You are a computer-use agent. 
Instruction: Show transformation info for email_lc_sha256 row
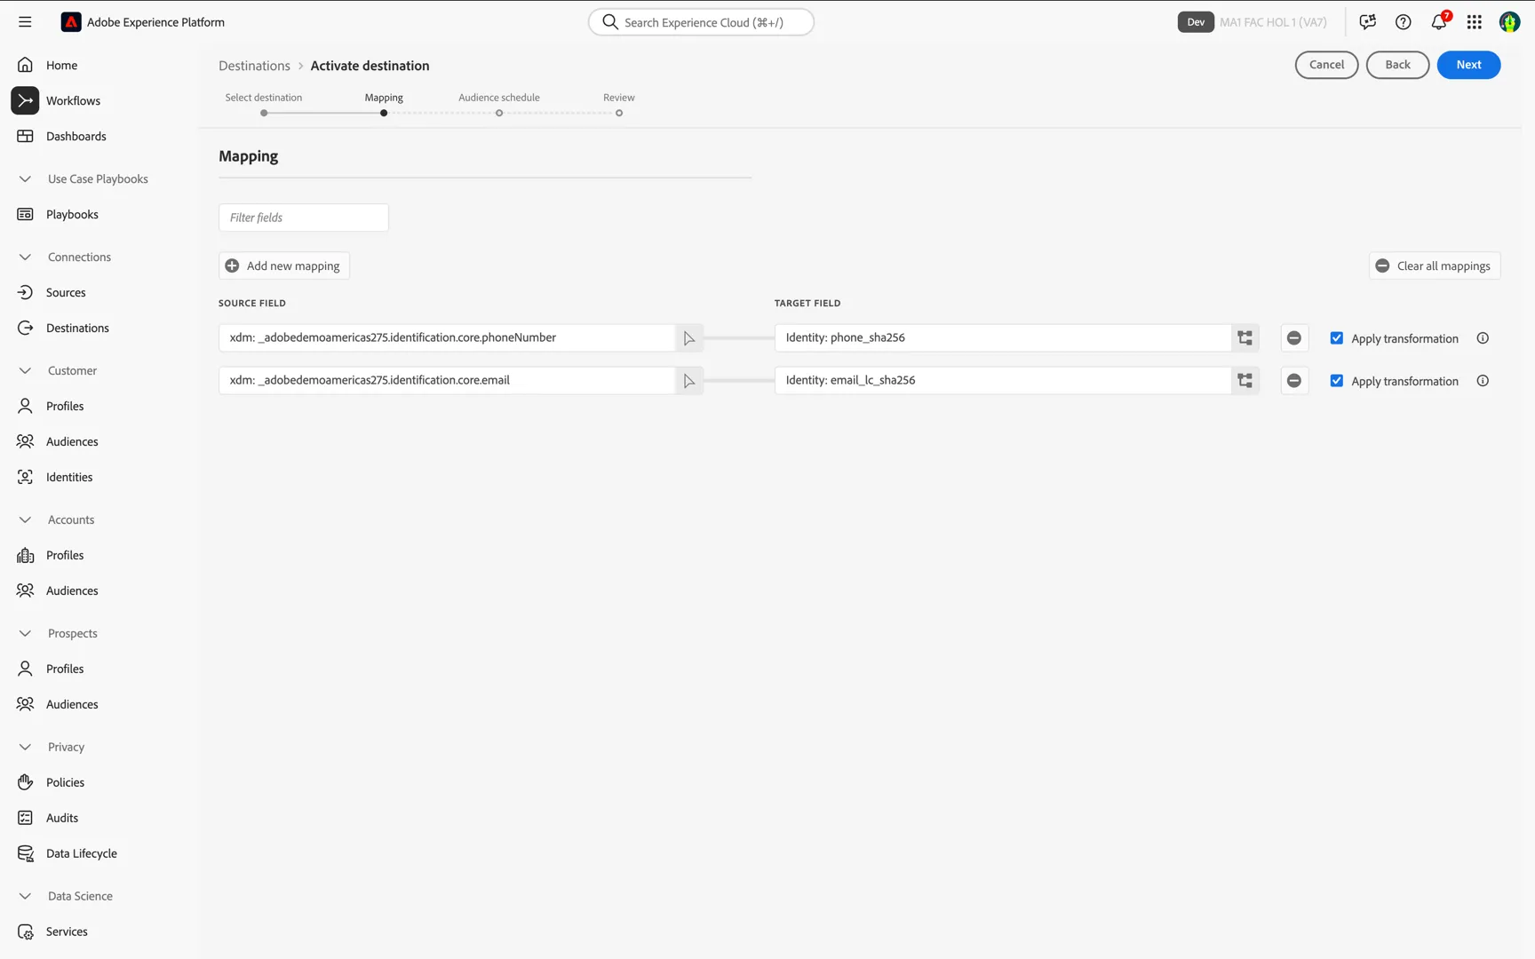tap(1483, 381)
